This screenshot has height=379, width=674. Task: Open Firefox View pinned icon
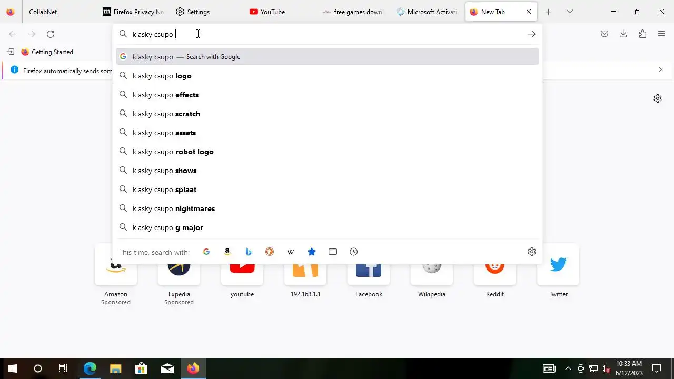coord(11,12)
